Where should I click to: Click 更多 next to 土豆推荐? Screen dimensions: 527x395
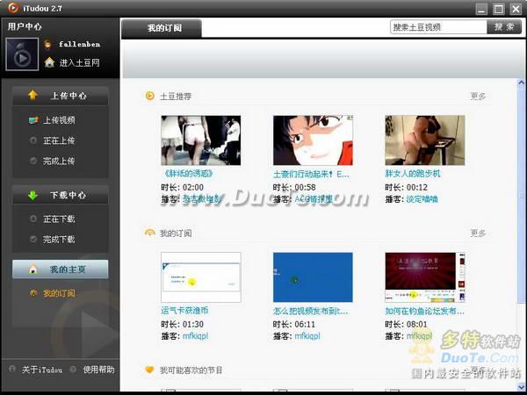478,96
